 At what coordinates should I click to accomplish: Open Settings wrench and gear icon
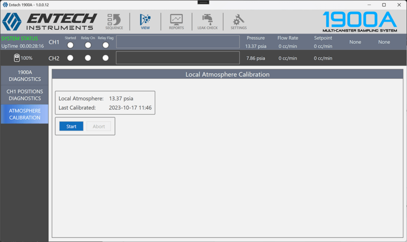coord(239,21)
